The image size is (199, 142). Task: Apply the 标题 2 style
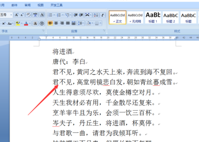pos(171,17)
